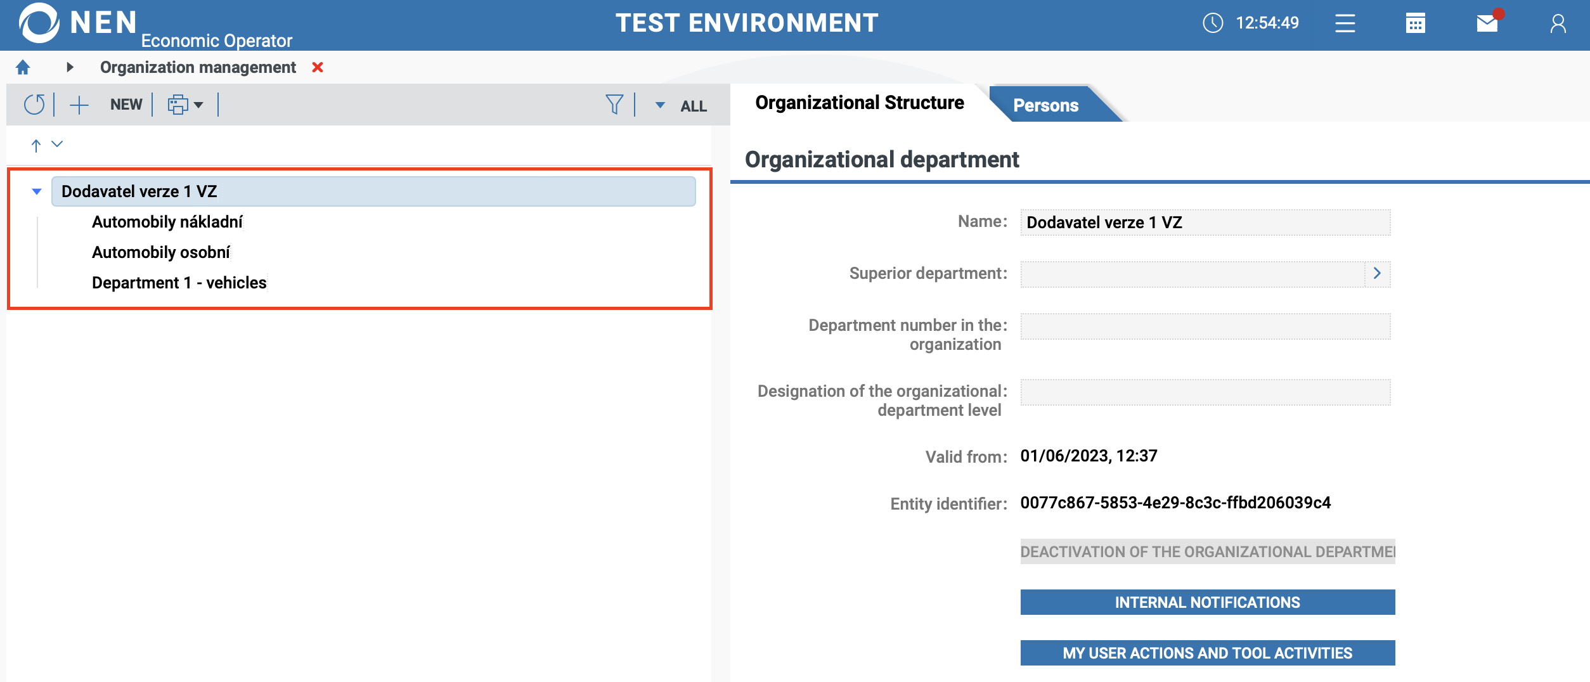Open the user profile icon
The image size is (1590, 682).
click(x=1558, y=23)
